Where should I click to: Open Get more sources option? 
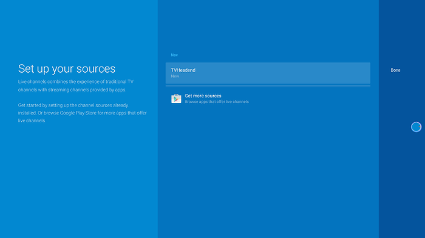pyautogui.click(x=268, y=99)
